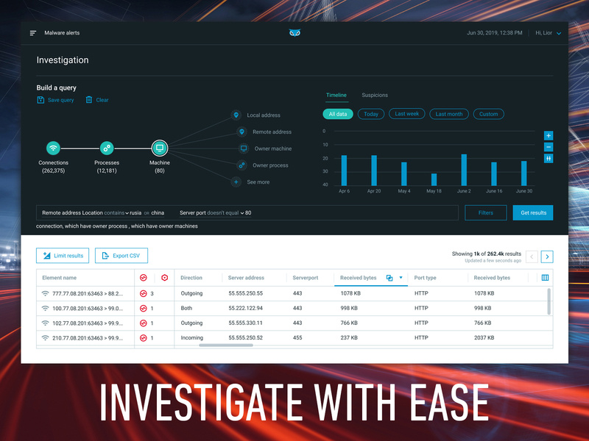
Task: Click the Filters button
Action: click(486, 212)
